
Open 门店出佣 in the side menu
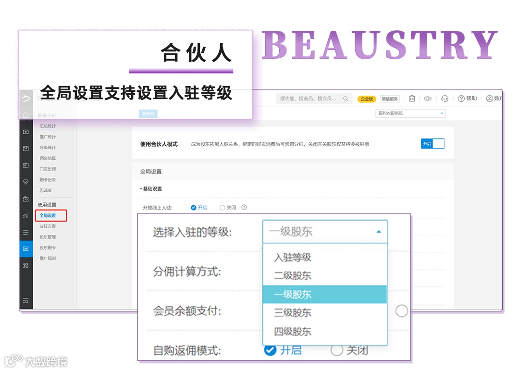point(47,169)
